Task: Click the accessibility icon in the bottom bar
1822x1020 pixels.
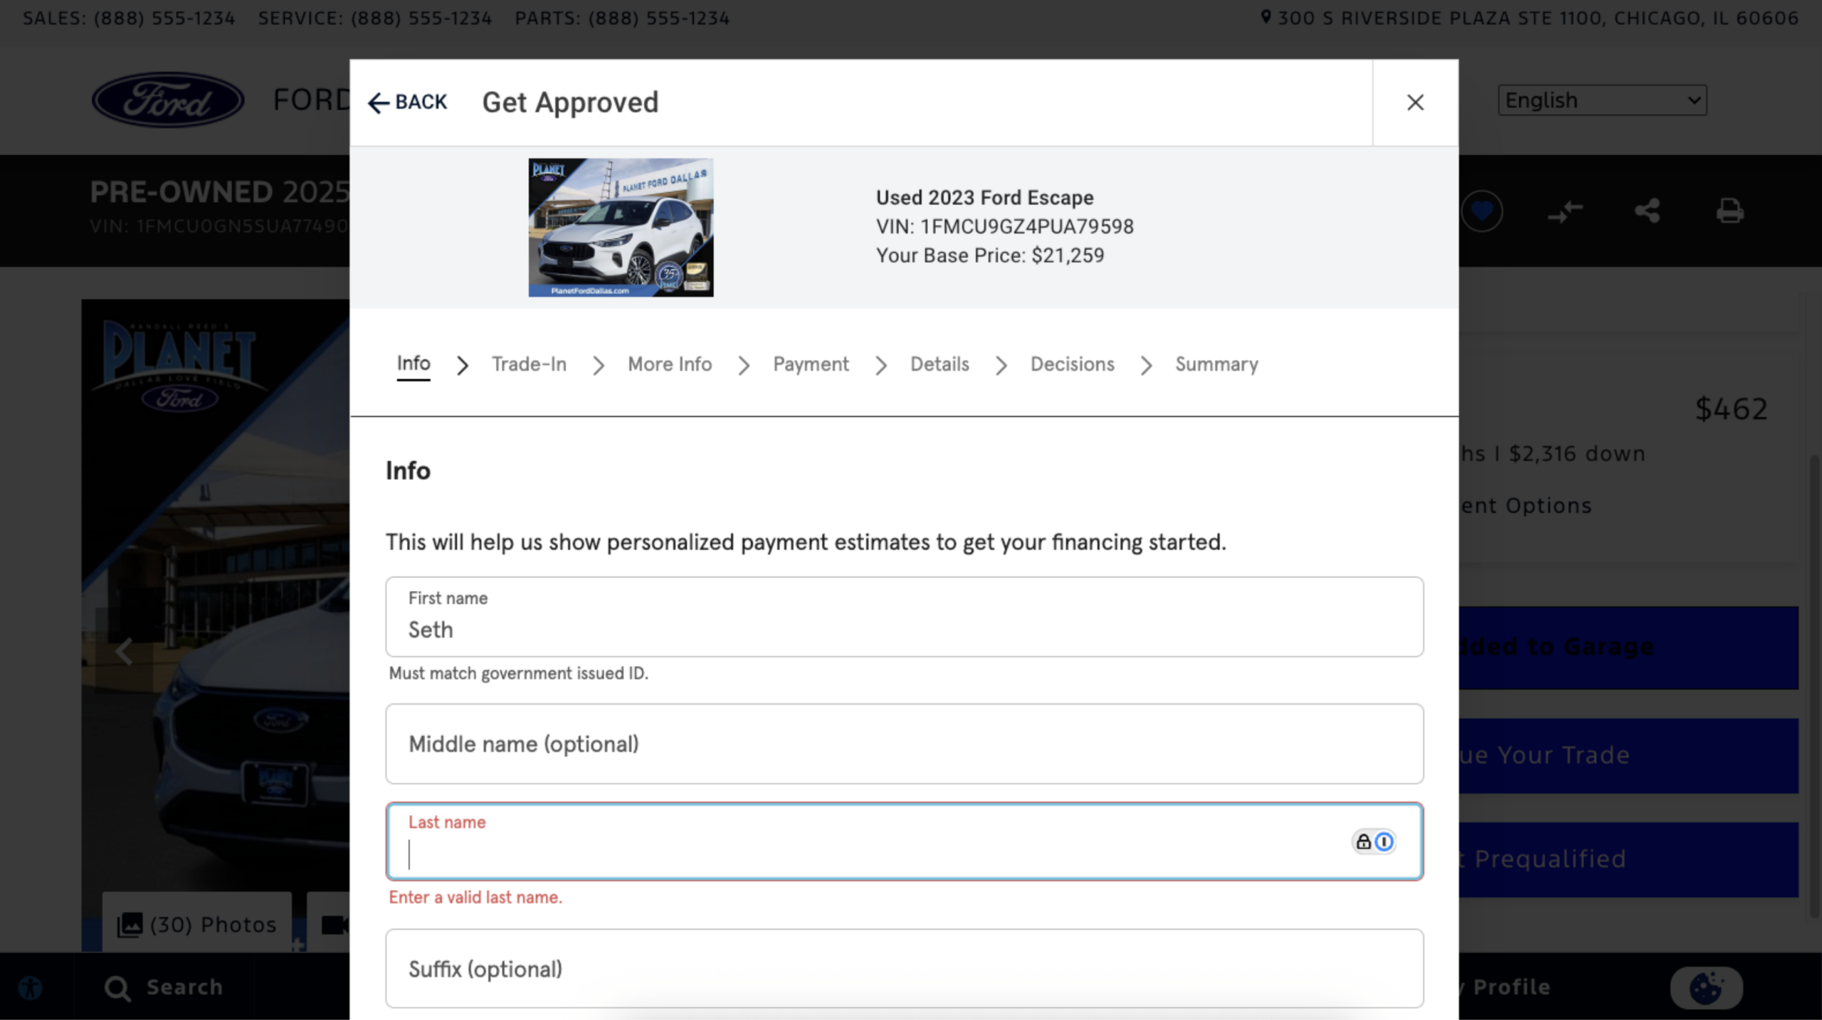Action: (x=30, y=987)
